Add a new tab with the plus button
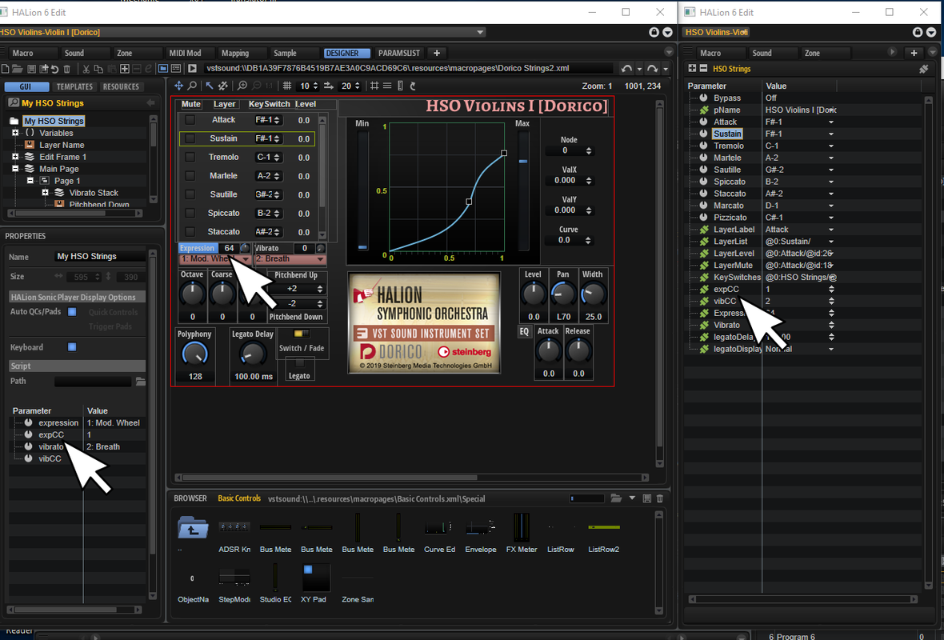944x640 pixels. 437,53
